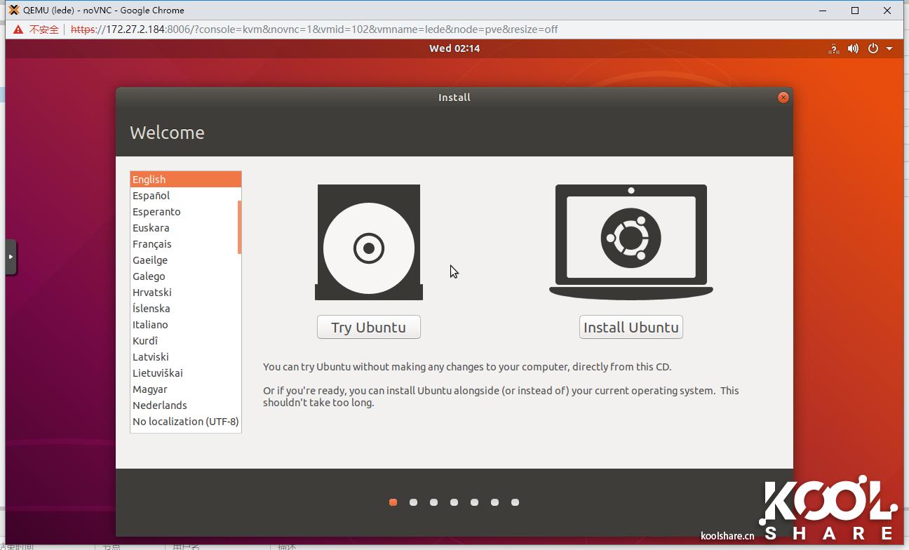The image size is (909, 550).
Task: Click the volume speaker icon
Action: [x=853, y=48]
